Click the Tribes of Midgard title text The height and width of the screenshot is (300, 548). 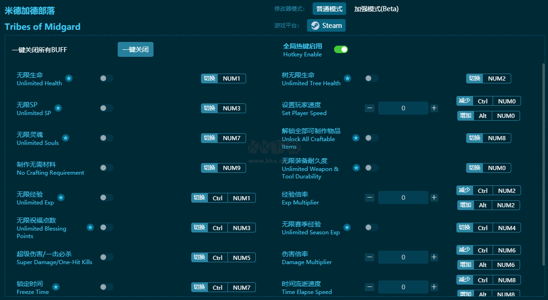[43, 27]
